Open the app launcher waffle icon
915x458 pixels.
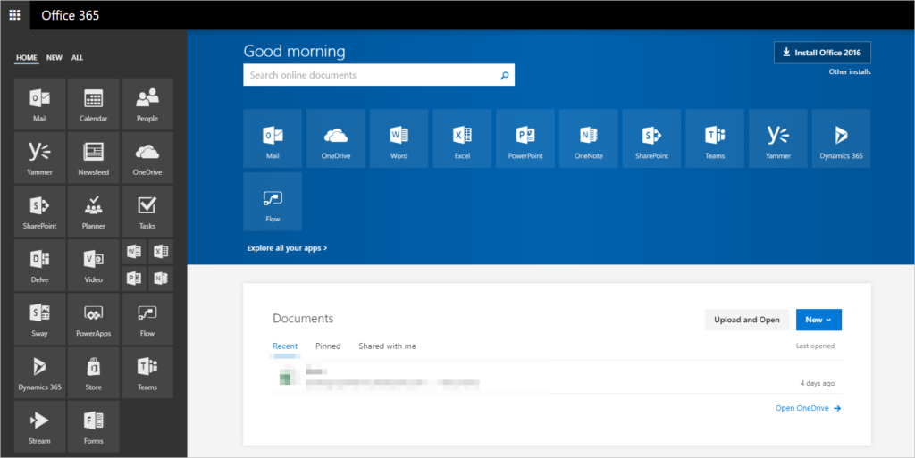pyautogui.click(x=14, y=15)
